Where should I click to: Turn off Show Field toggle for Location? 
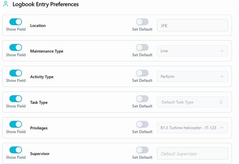click(x=16, y=22)
